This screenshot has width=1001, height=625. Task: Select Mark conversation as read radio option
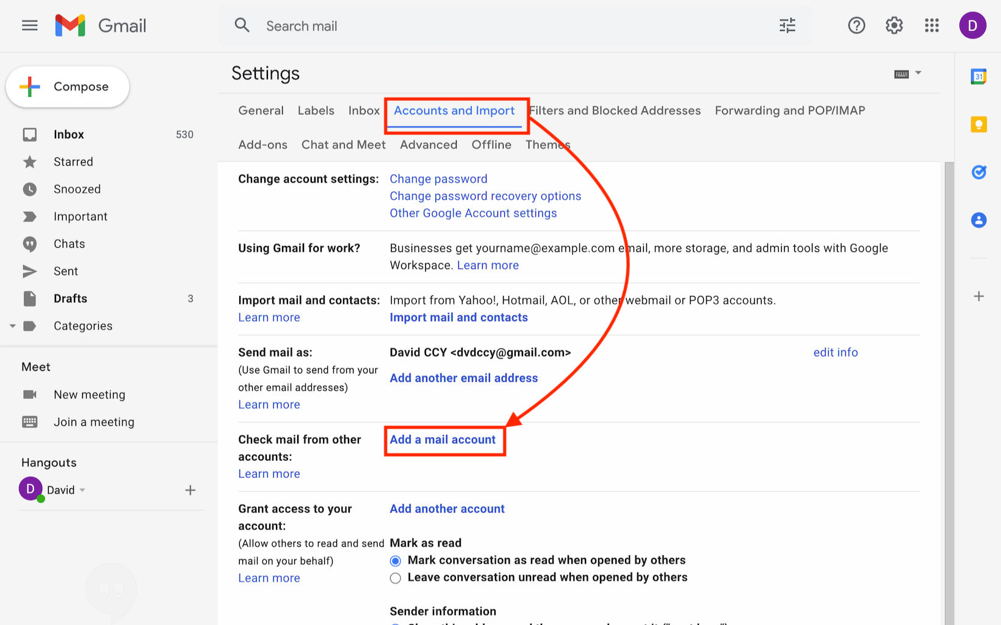pos(396,561)
